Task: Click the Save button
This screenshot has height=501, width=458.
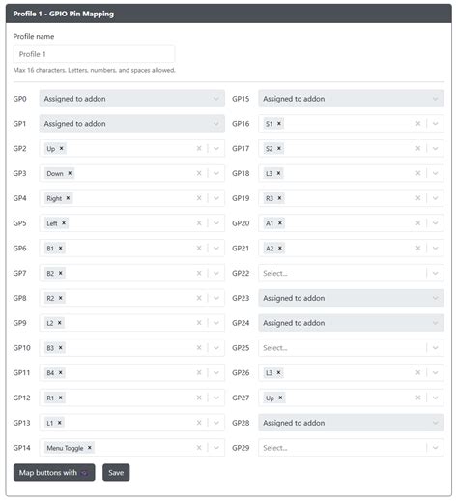Action: click(116, 472)
